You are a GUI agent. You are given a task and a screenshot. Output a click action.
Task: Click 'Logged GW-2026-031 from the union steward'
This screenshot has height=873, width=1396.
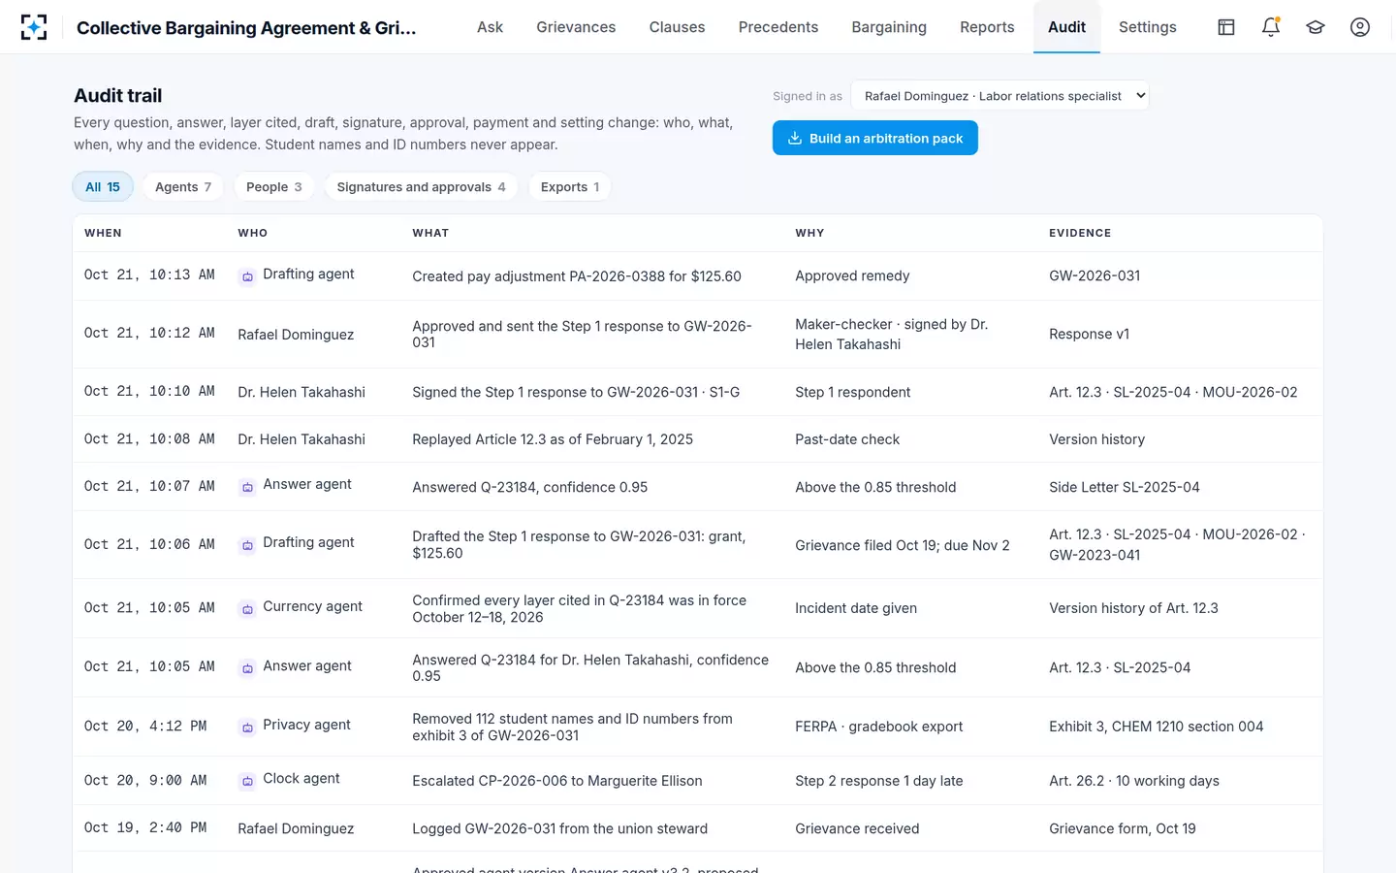(x=560, y=828)
